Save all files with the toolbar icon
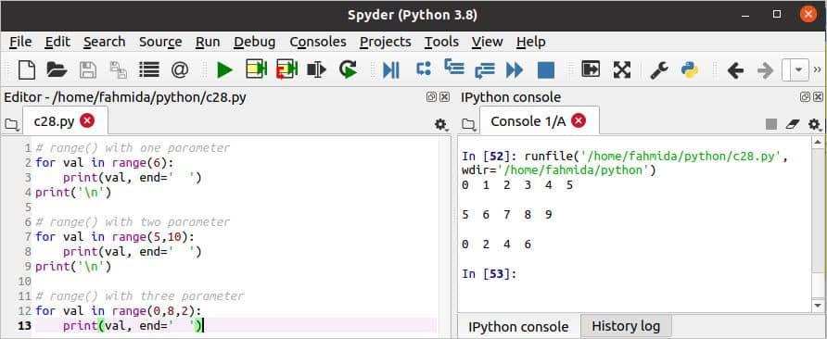 118,70
